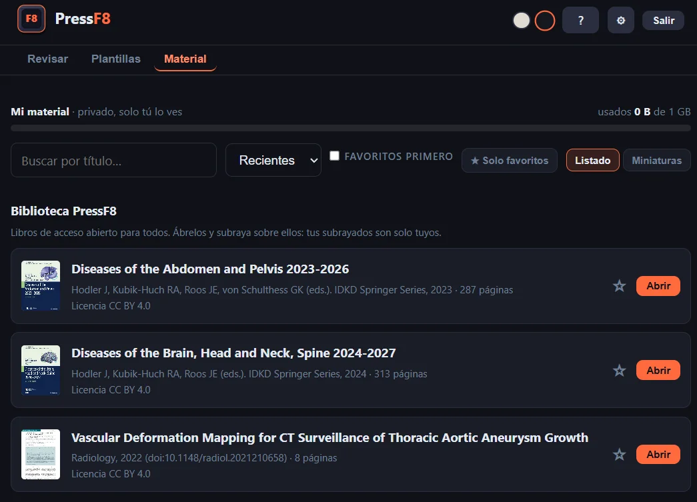This screenshot has height=502, width=697.
Task: Open Diseases of the Abdomen and Pelvis with Abrir
Action: [658, 285]
